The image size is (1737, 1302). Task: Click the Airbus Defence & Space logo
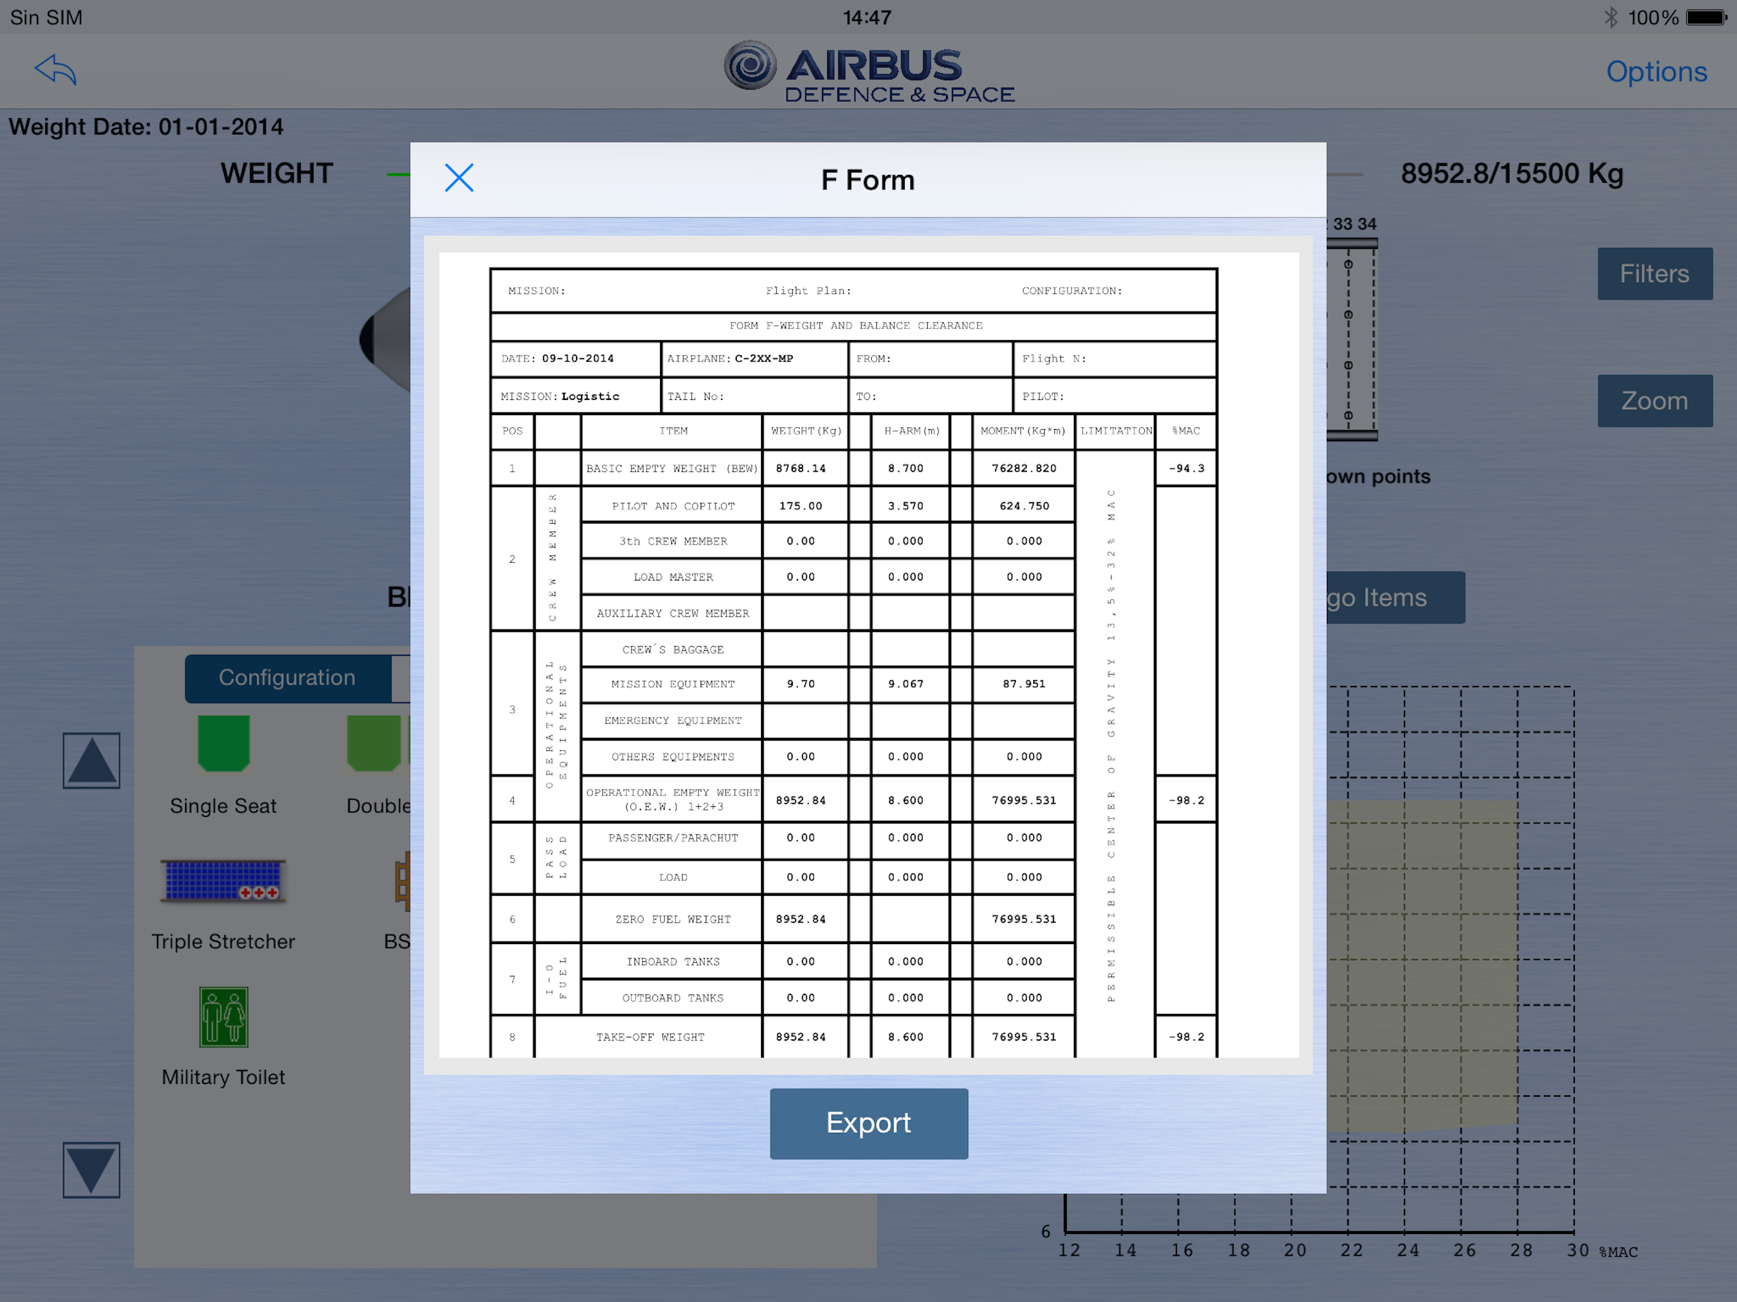tap(869, 71)
